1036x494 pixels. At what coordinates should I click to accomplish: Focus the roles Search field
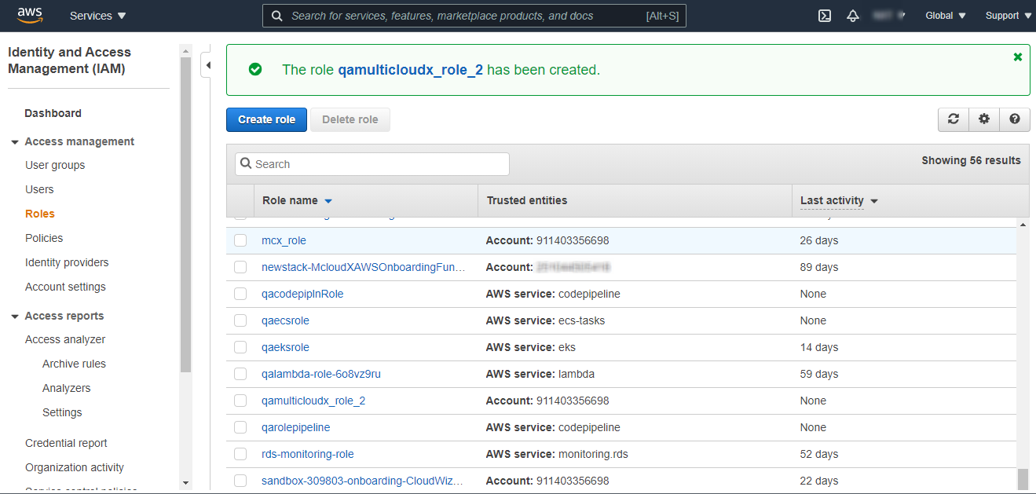coord(372,164)
